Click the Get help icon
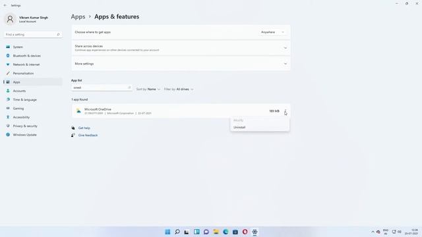422x237 pixels. point(73,128)
